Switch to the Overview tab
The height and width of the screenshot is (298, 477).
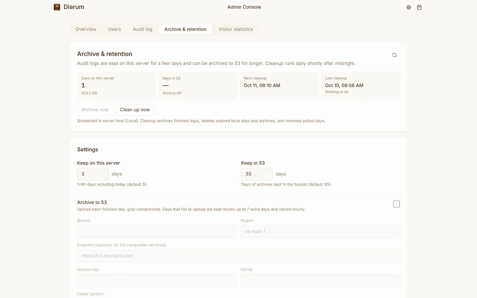pos(86,29)
